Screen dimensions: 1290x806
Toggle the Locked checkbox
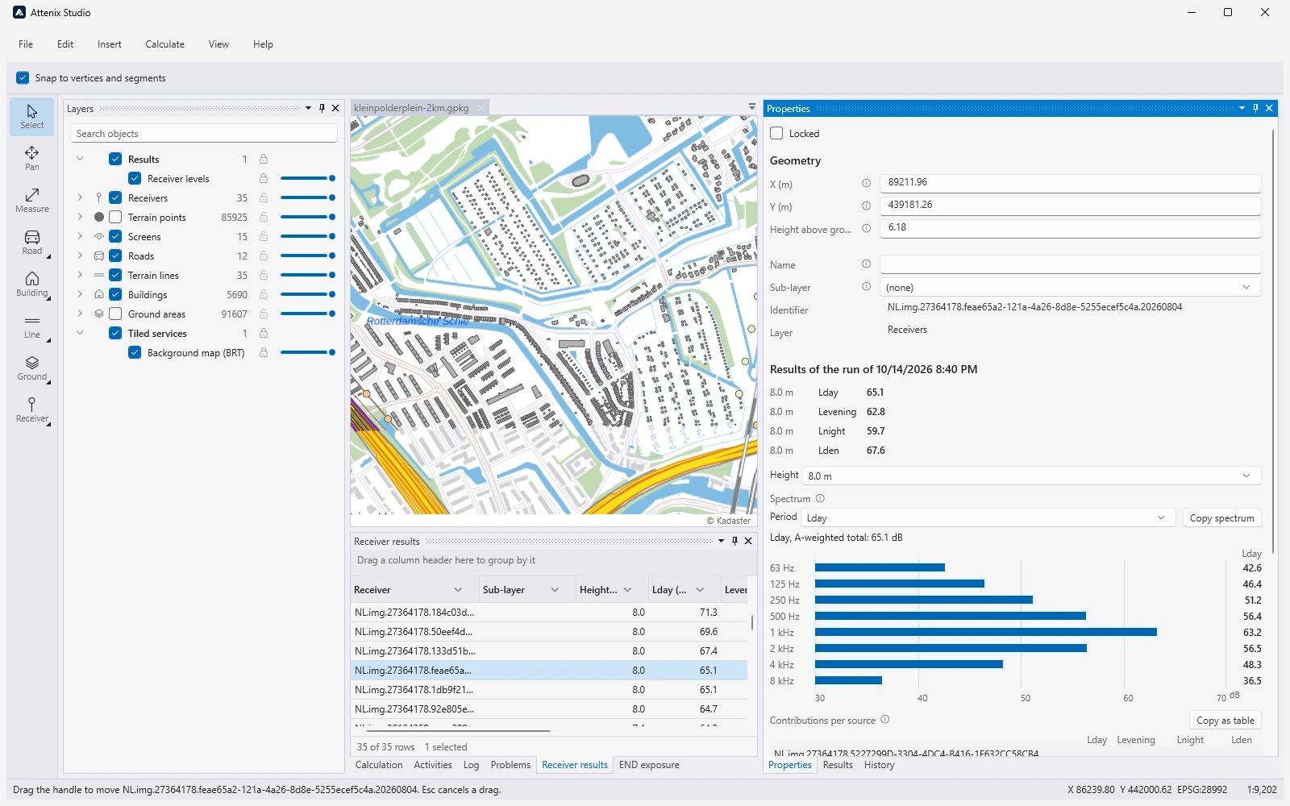(x=776, y=133)
